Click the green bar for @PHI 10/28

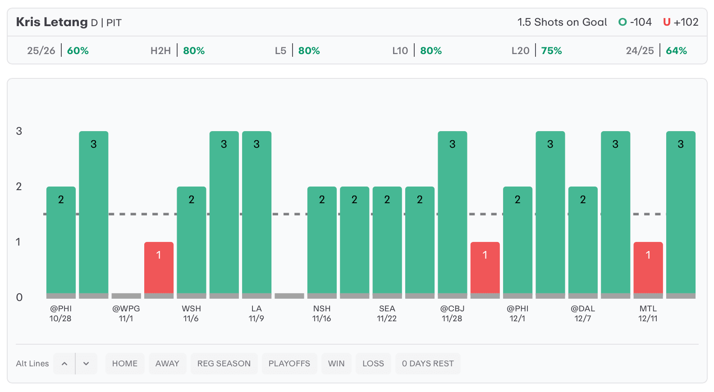[61, 241]
